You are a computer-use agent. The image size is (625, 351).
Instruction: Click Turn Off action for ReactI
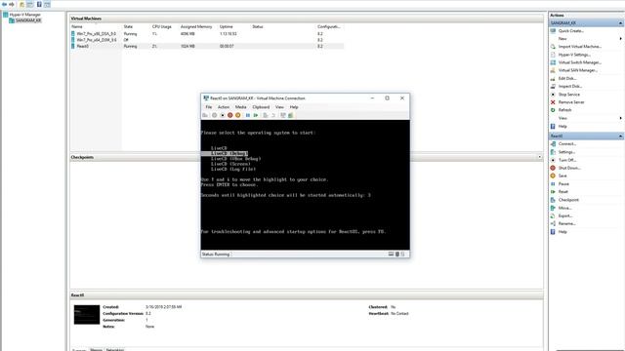click(566, 160)
